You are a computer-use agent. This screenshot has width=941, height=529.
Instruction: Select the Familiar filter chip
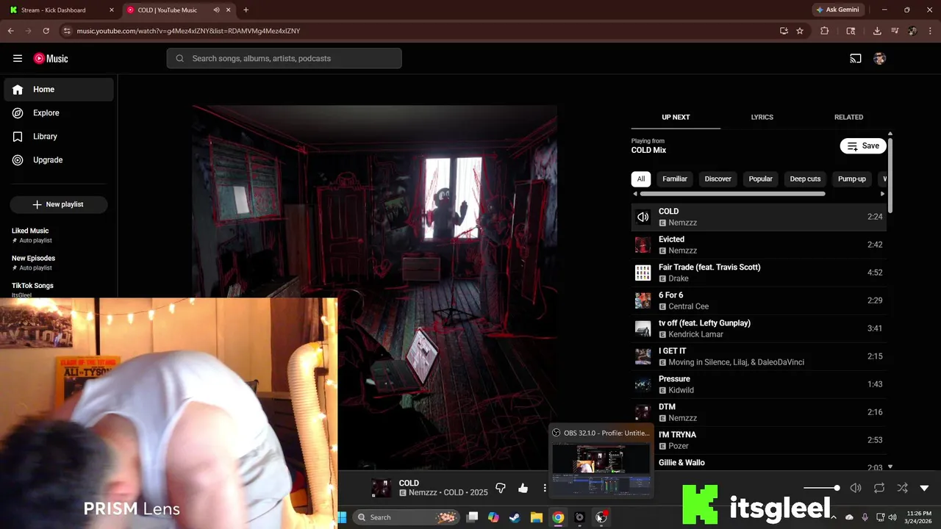pos(674,179)
